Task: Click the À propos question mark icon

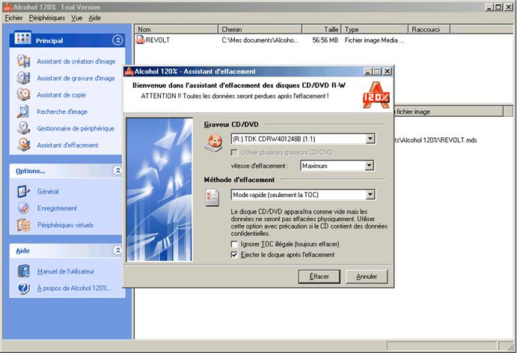Action: click(x=23, y=288)
